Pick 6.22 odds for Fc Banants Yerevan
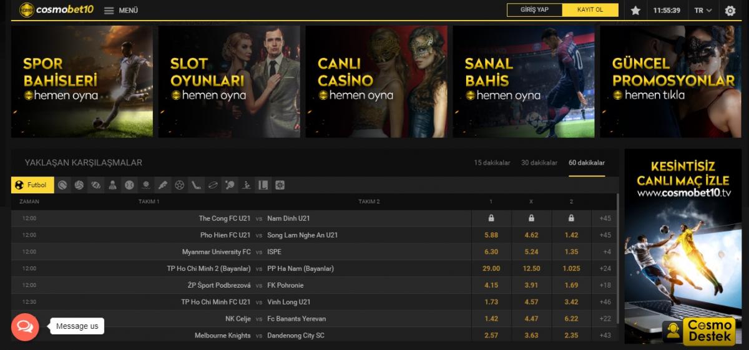The width and height of the screenshot is (749, 350). pyautogui.click(x=571, y=319)
